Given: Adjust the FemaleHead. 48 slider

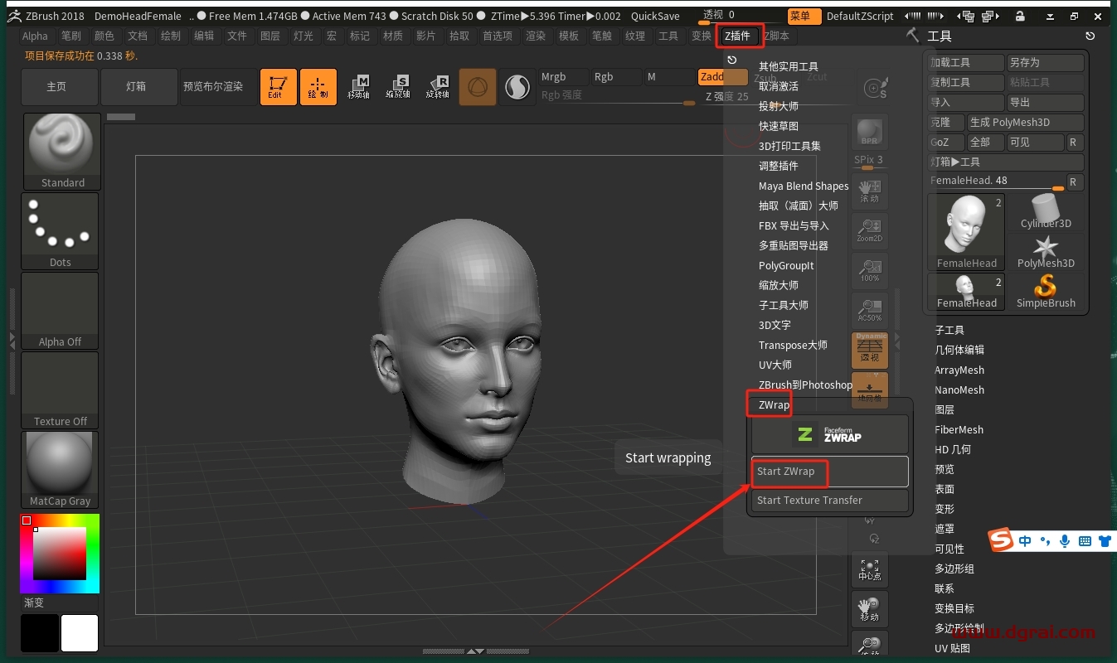Looking at the screenshot, I should [996, 181].
